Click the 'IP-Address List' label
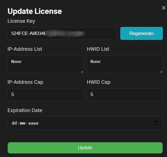This screenshot has height=157, width=167. [25, 49]
